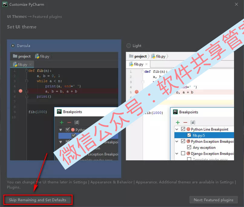Click green plus Add icon in Light Breakpoints
This screenshot has width=244, height=207.
point(178,122)
